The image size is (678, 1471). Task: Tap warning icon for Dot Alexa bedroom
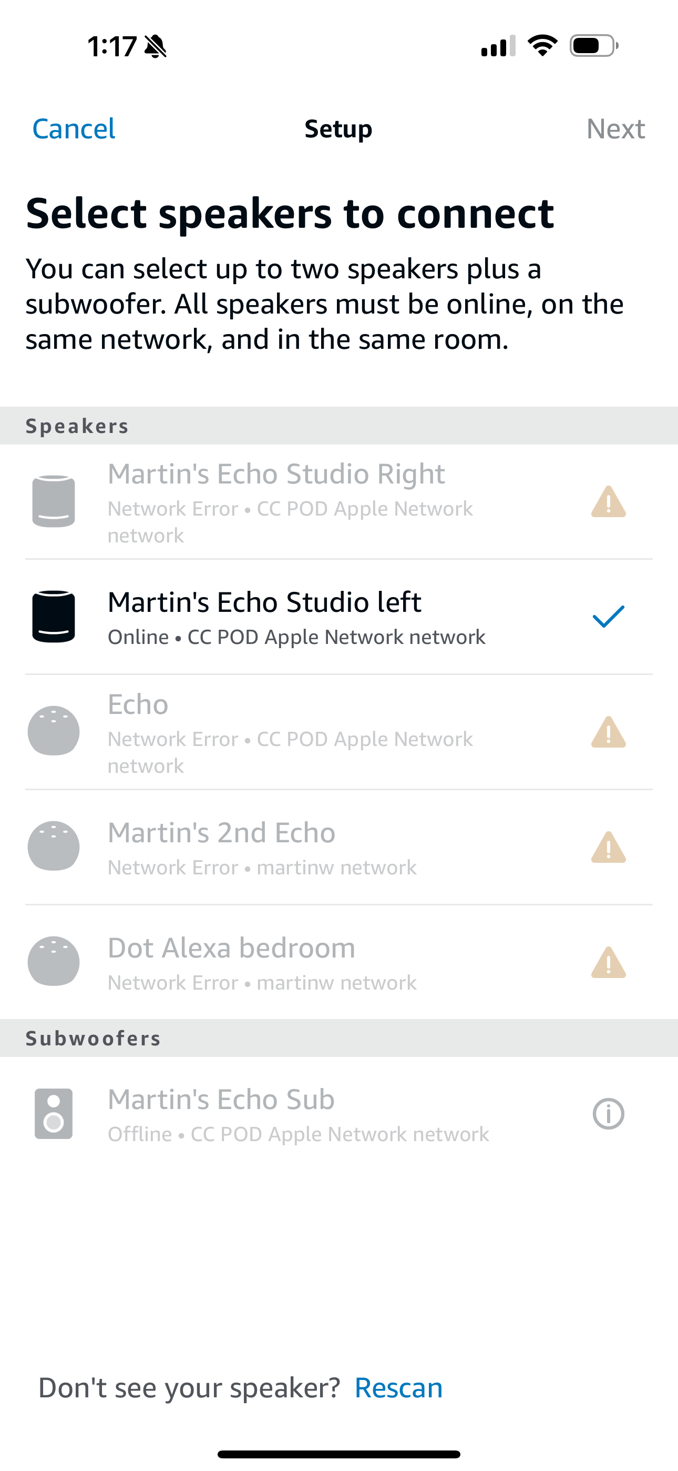pyautogui.click(x=609, y=962)
